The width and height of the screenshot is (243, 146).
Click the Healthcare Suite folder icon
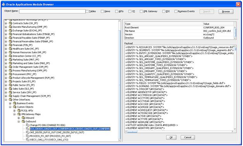pos(10,49)
